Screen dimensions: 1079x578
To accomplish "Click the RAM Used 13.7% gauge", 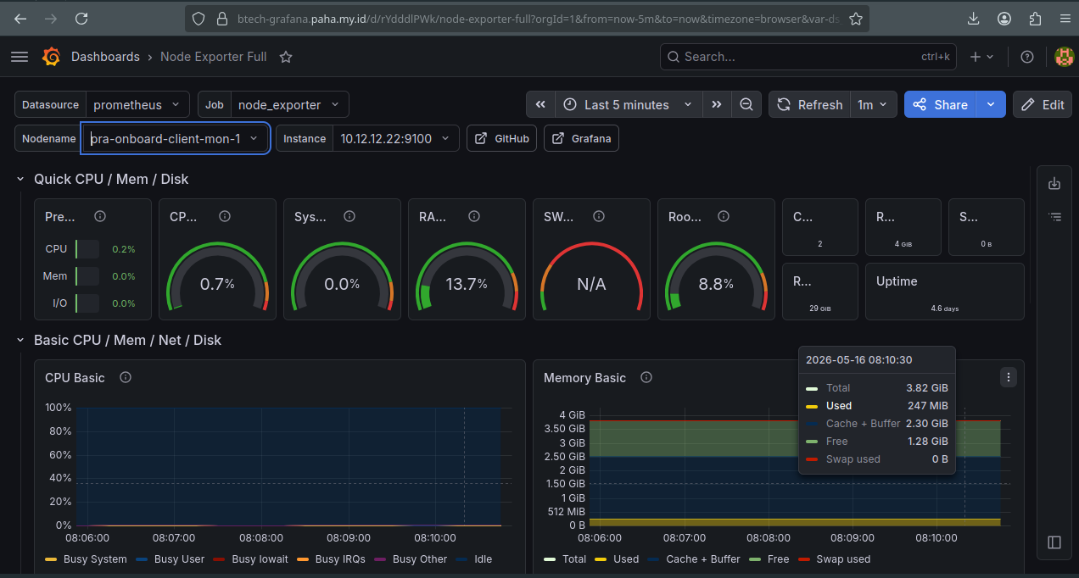I will [x=467, y=275].
